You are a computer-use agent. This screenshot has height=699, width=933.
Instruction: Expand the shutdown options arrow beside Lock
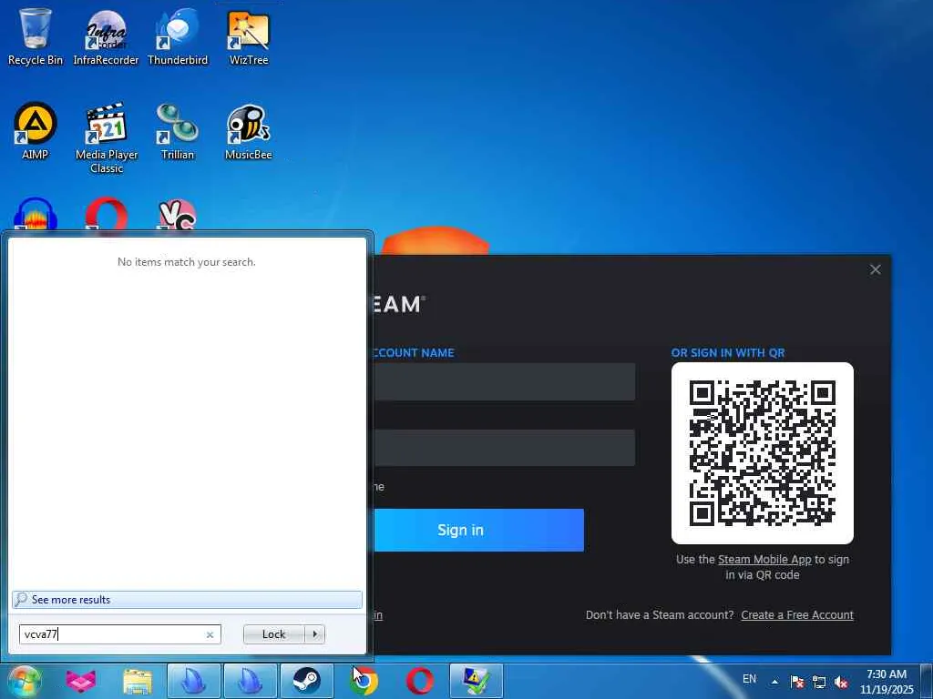tap(314, 634)
